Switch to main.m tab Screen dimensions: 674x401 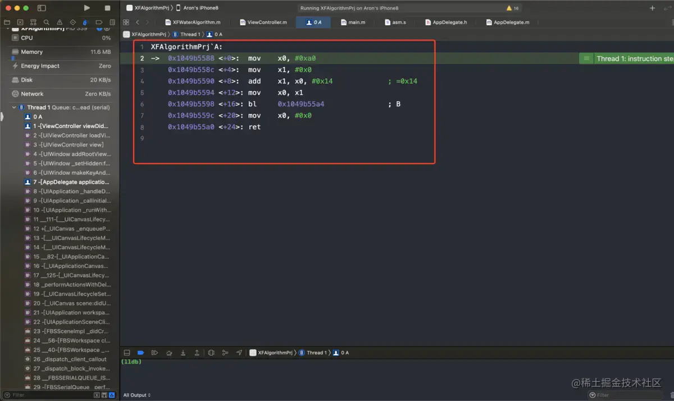tap(353, 22)
